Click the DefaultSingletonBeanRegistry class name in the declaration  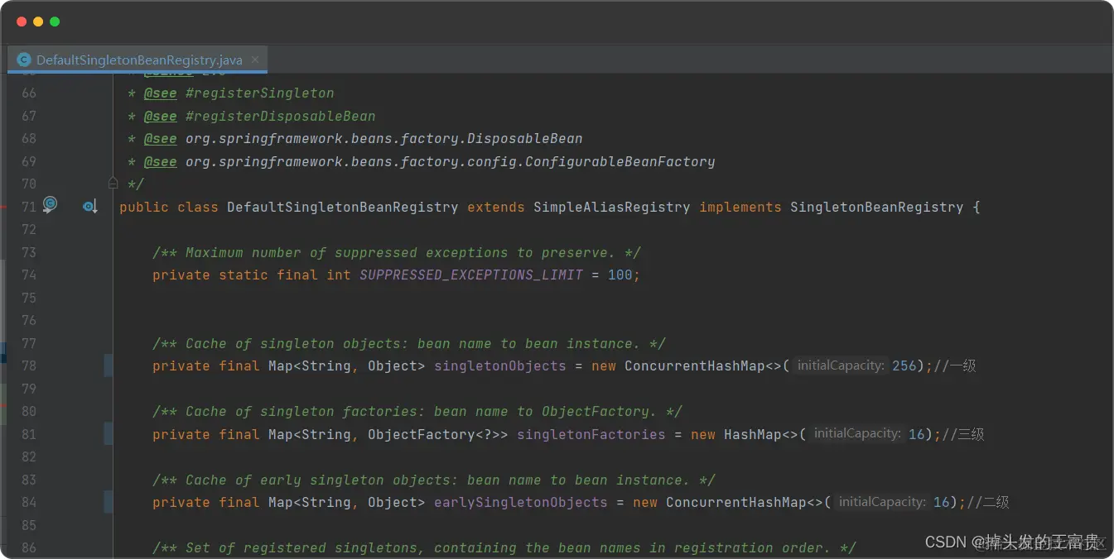click(342, 207)
